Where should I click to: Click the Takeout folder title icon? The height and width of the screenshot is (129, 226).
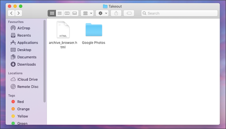coord(105,6)
